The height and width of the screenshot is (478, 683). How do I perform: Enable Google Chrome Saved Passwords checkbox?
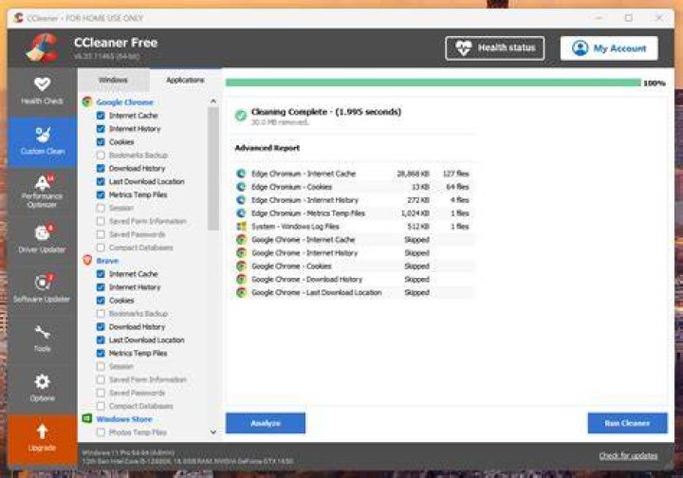tap(101, 234)
